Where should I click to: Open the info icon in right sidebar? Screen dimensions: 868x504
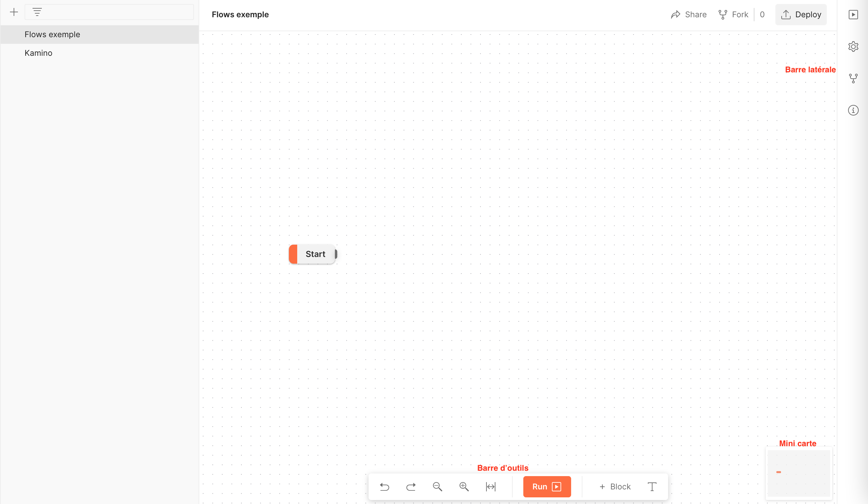click(853, 110)
